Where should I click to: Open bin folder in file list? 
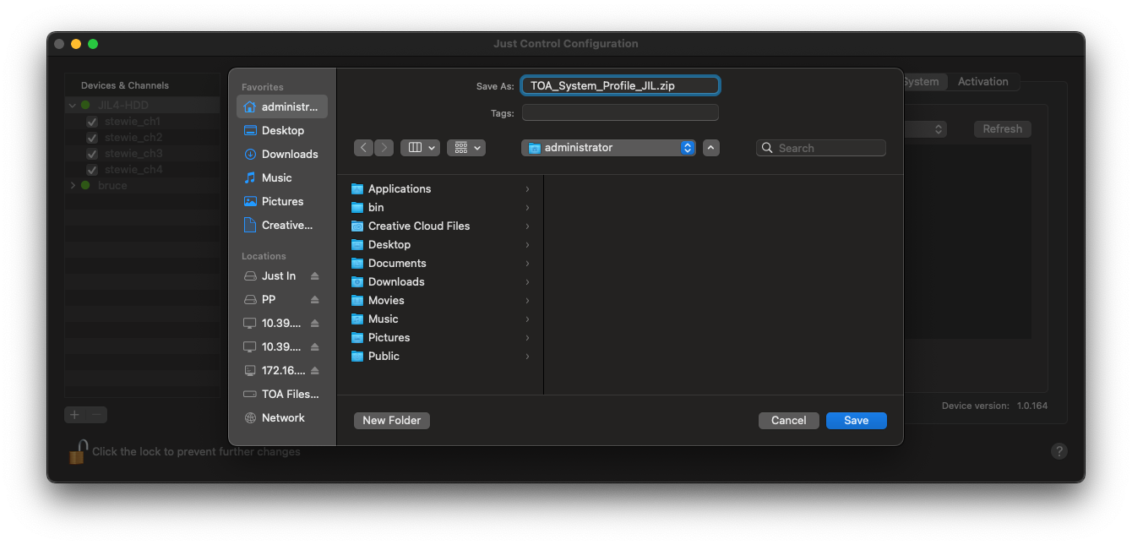(x=440, y=207)
